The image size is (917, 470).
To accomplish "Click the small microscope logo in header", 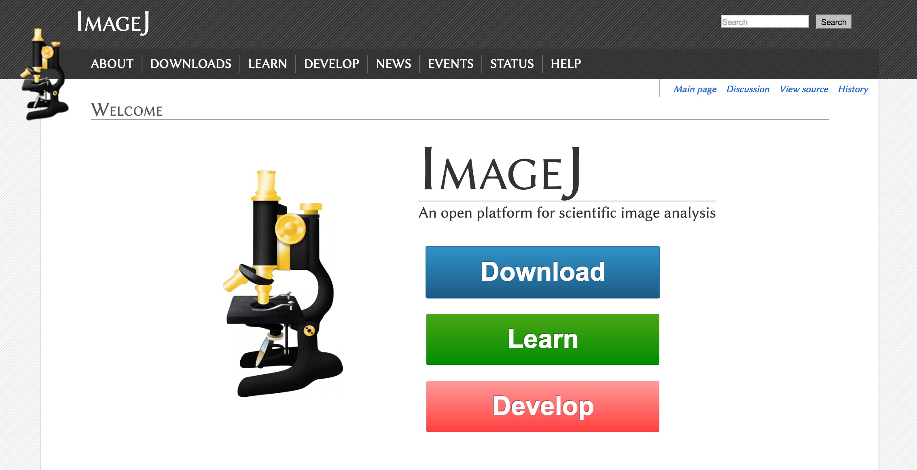I will pos(44,74).
